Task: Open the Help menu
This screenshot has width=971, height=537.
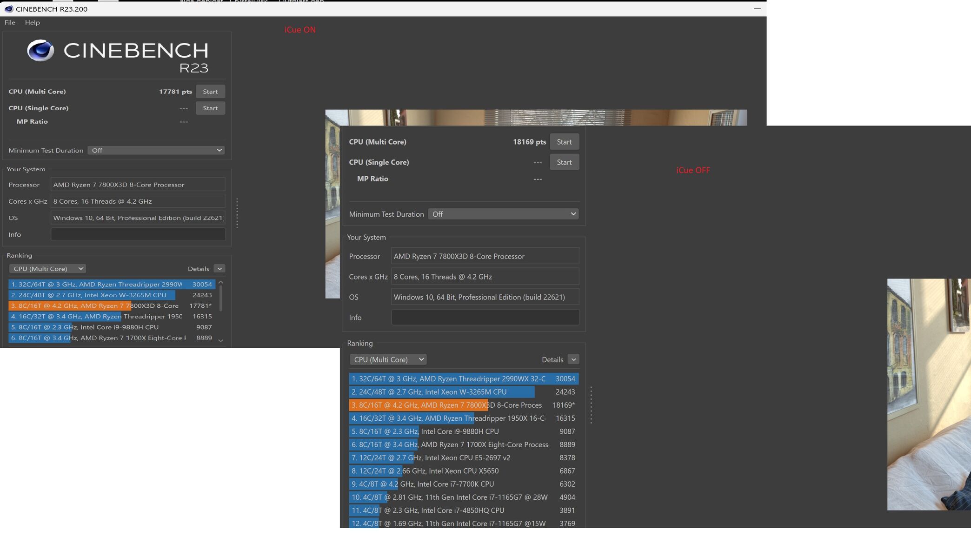Action: [32, 22]
